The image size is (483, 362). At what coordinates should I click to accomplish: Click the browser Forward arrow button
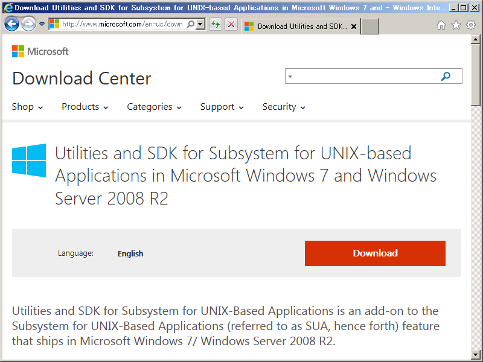point(28,24)
